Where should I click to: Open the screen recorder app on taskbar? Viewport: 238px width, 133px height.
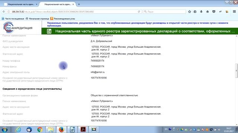pyautogui.click(x=94, y=130)
